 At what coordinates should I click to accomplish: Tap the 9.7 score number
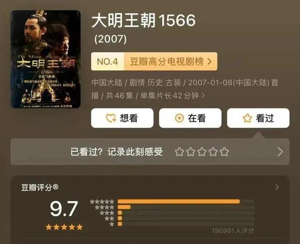[64, 209]
